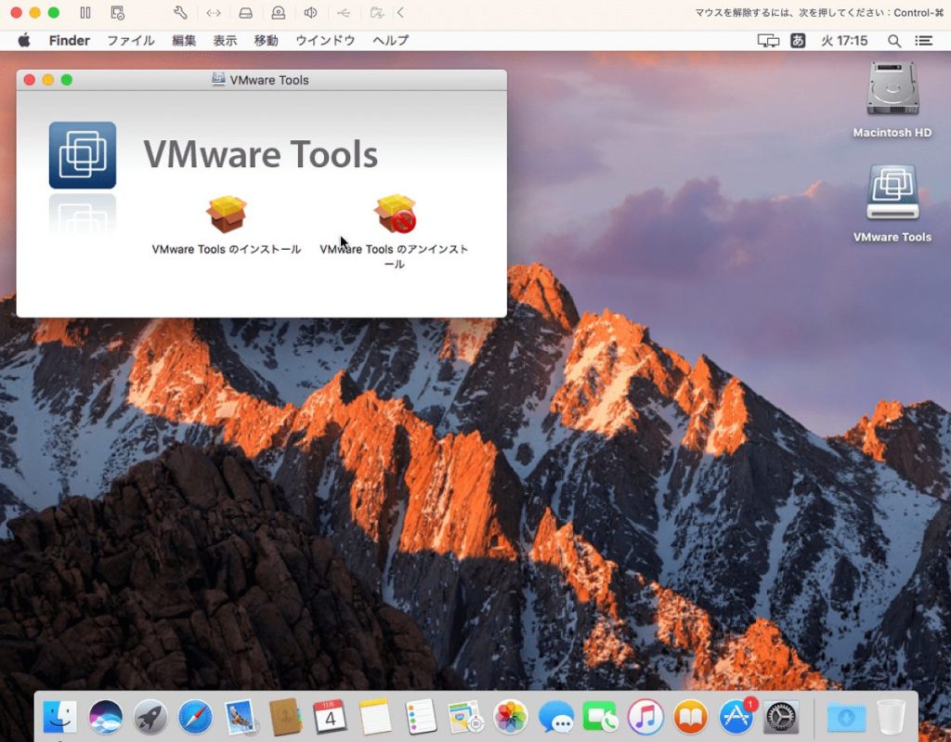Zoom the VMware Tools window green button

coord(67,80)
